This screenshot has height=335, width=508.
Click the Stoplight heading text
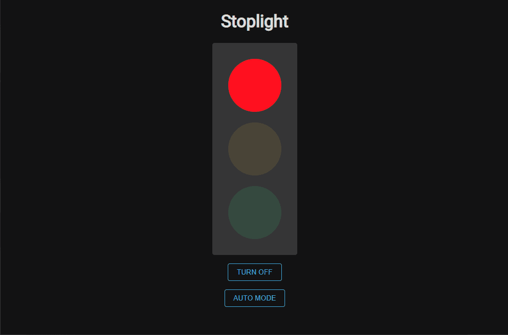pyautogui.click(x=255, y=22)
